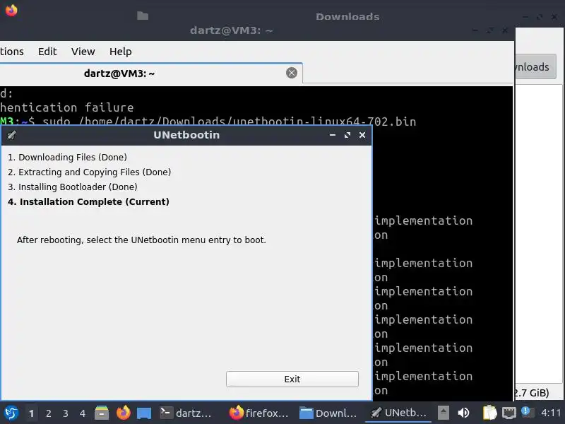This screenshot has height=424, width=565.
Task: Switch to UNetbootin taskbar entry
Action: point(398,413)
